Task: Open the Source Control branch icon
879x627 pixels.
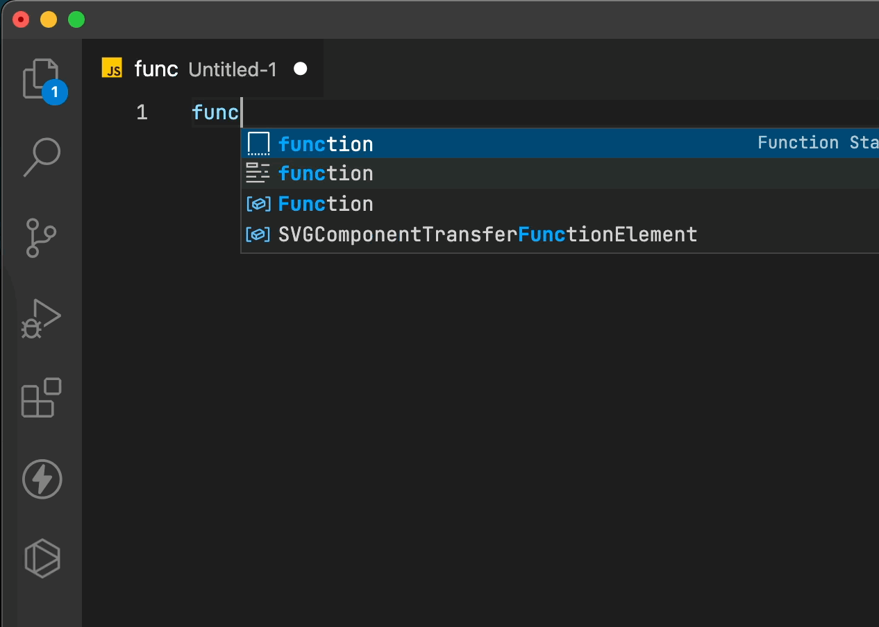Action: coord(42,237)
